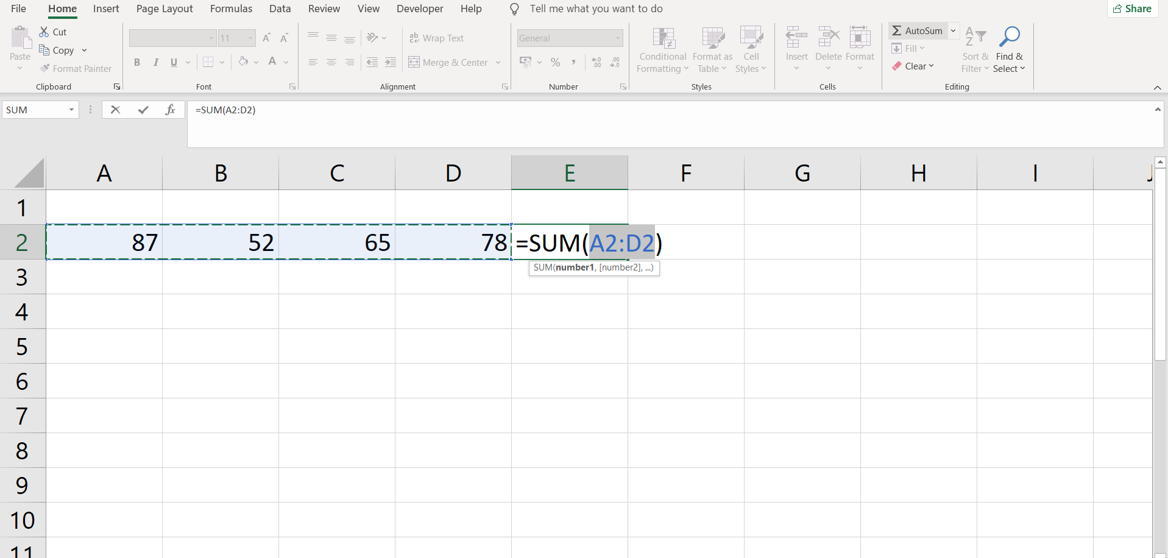The image size is (1168, 558).
Task: Open the General number format dropdown
Action: click(x=617, y=38)
